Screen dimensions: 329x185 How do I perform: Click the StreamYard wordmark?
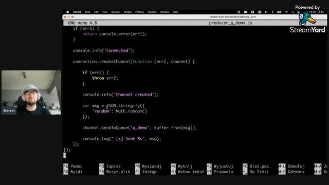pyautogui.click(x=307, y=30)
